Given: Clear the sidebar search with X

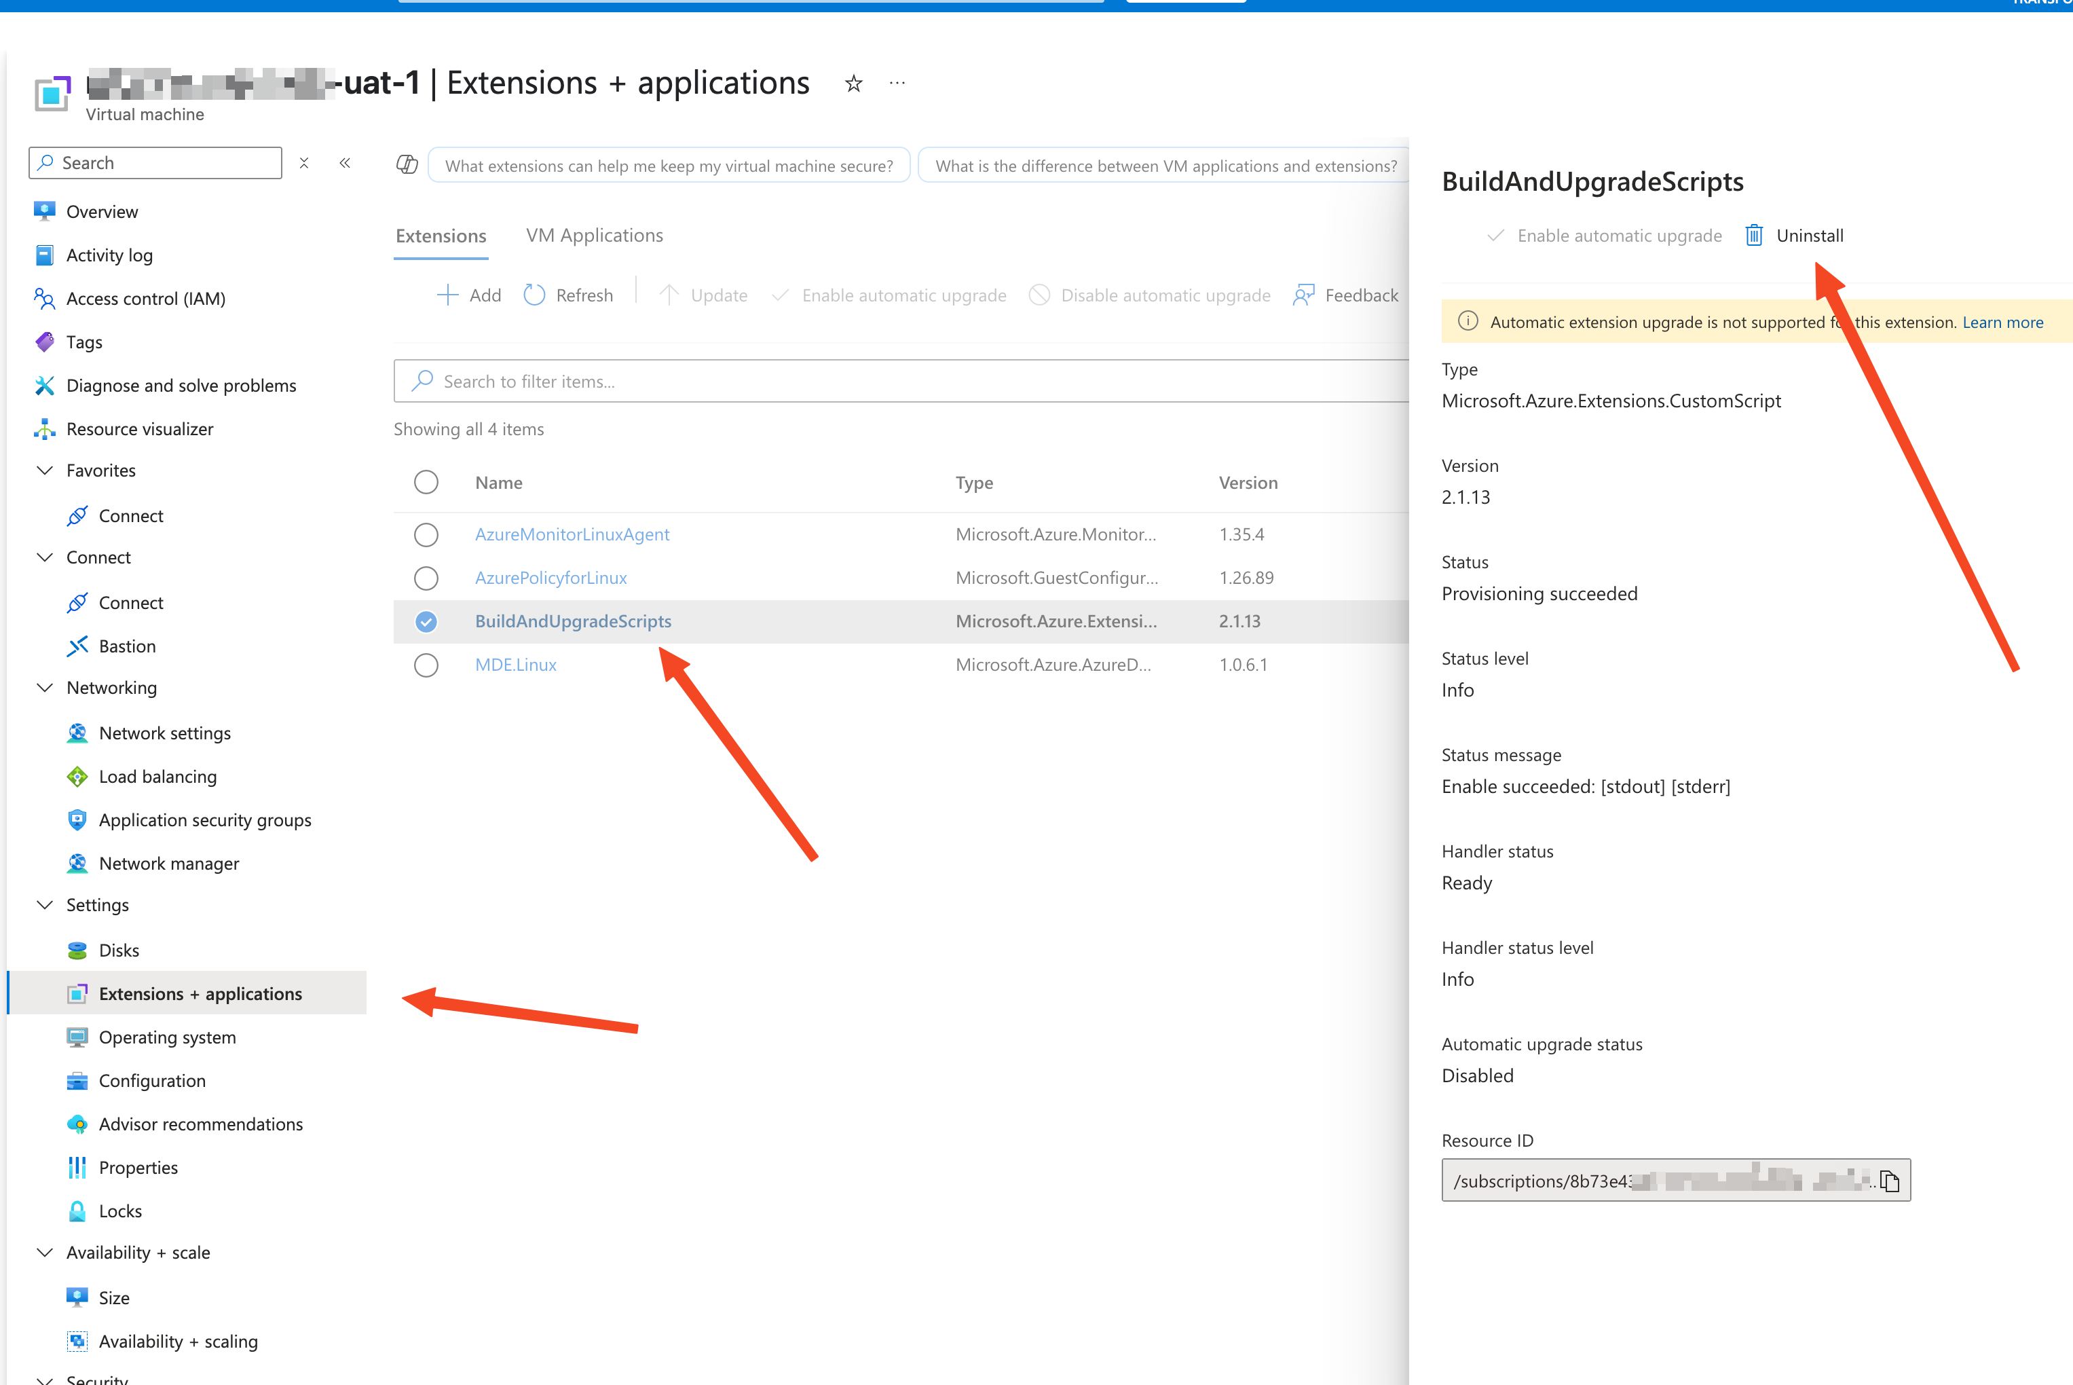Looking at the screenshot, I should point(303,162).
